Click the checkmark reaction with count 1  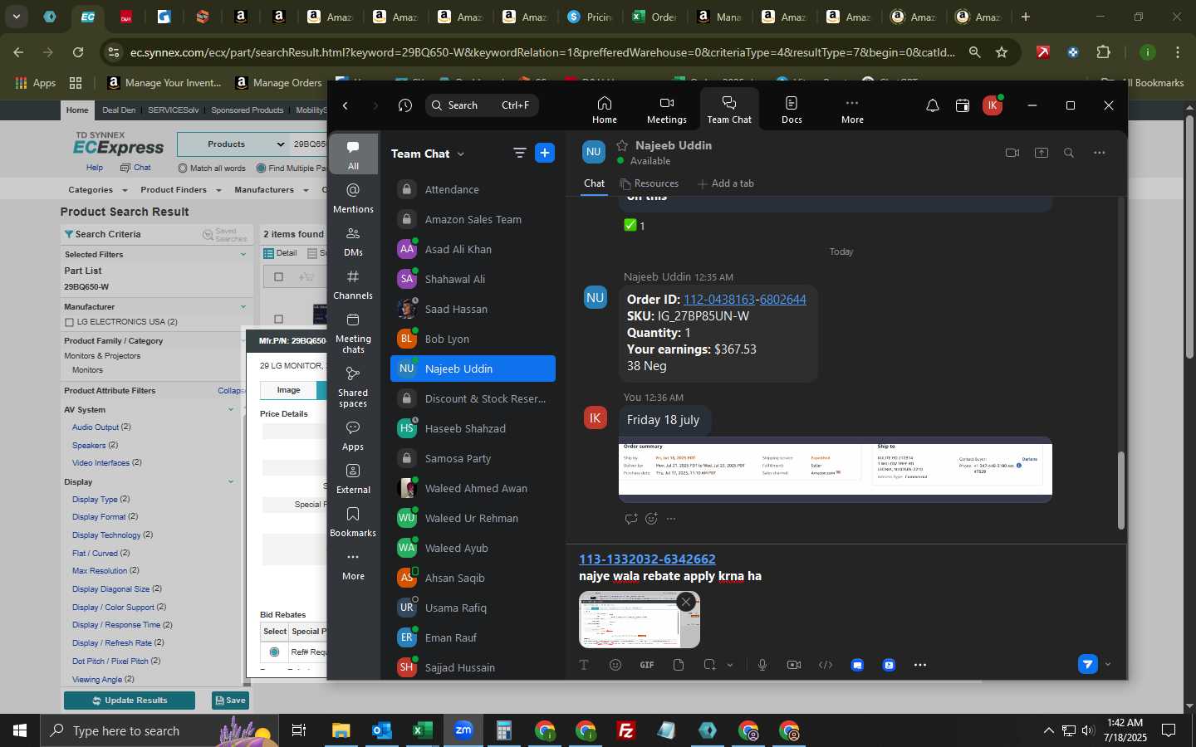[x=634, y=225]
